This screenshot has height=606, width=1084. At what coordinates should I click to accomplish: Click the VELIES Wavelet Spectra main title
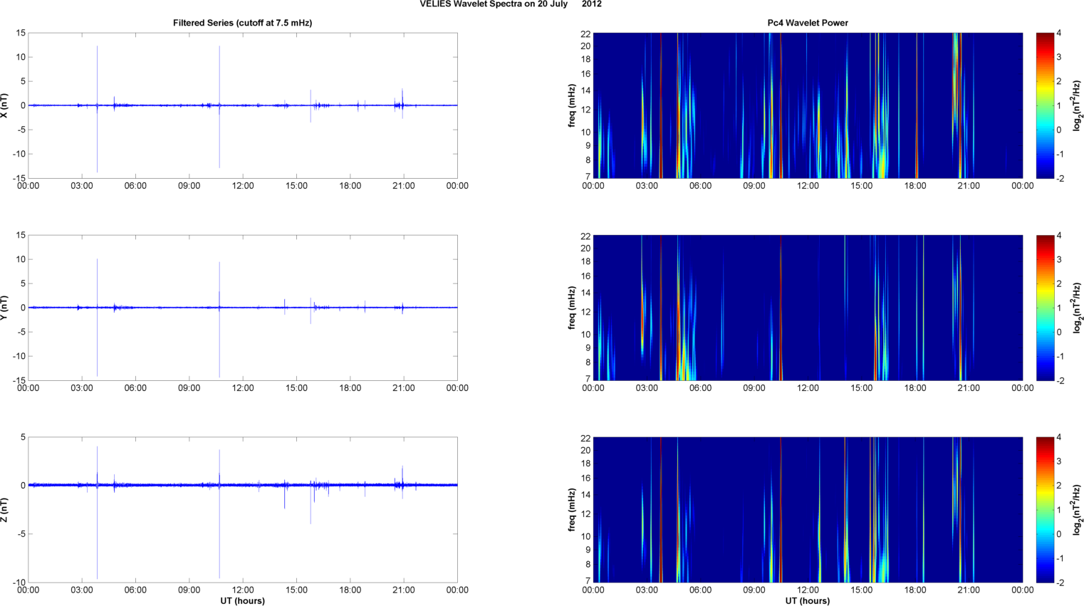point(510,4)
